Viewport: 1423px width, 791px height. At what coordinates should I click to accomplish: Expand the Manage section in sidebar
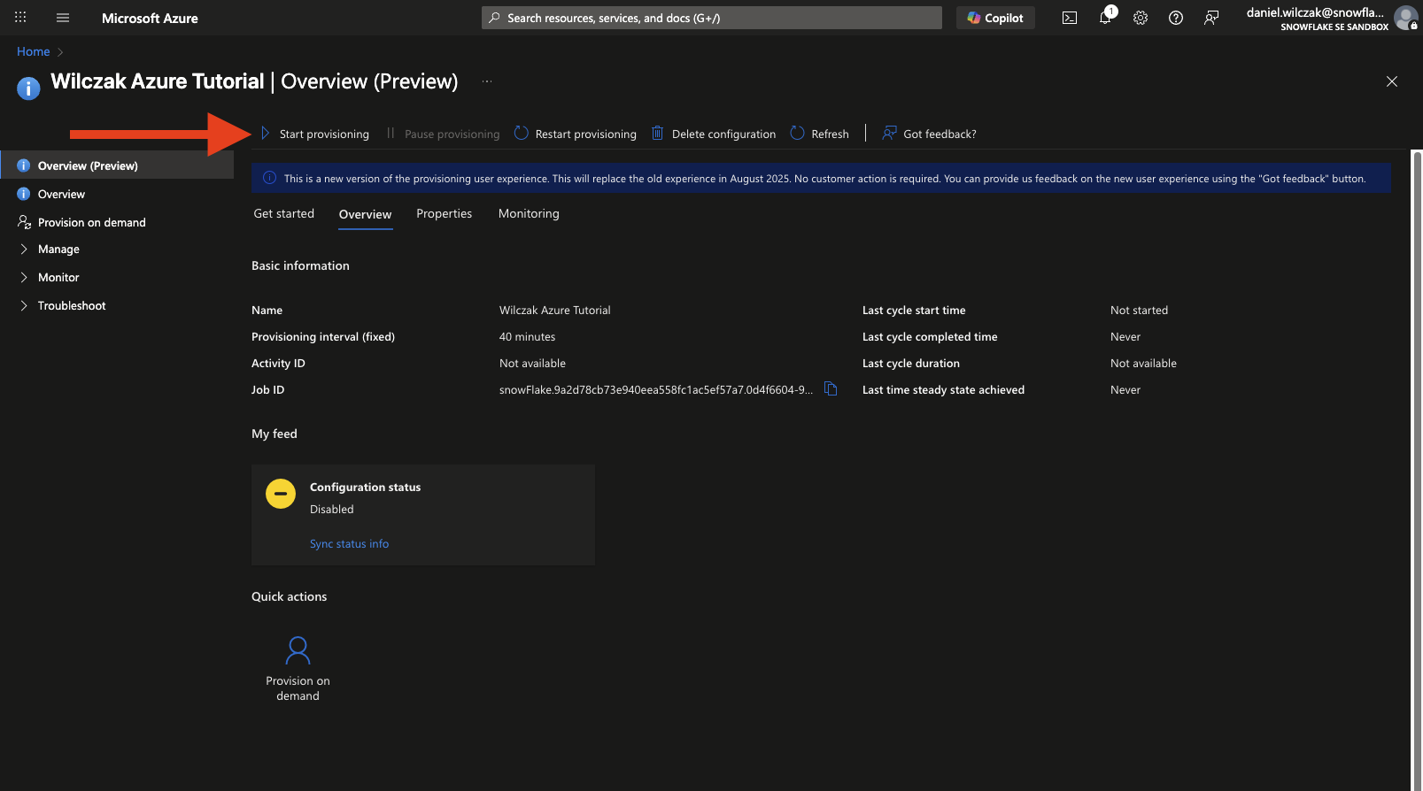pos(58,250)
